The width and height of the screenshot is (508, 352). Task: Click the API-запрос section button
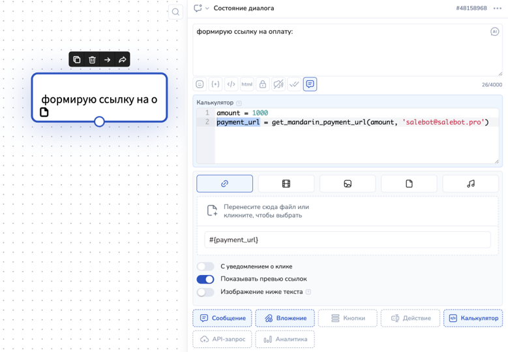222,339
